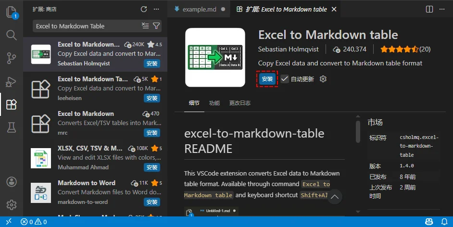The width and height of the screenshot is (453, 227).
Task: Select the Excel to Markdown Ta... leeheisen row
Action: point(95,88)
